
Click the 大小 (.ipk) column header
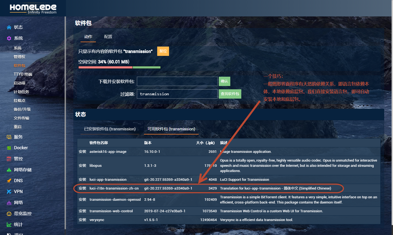(205, 143)
